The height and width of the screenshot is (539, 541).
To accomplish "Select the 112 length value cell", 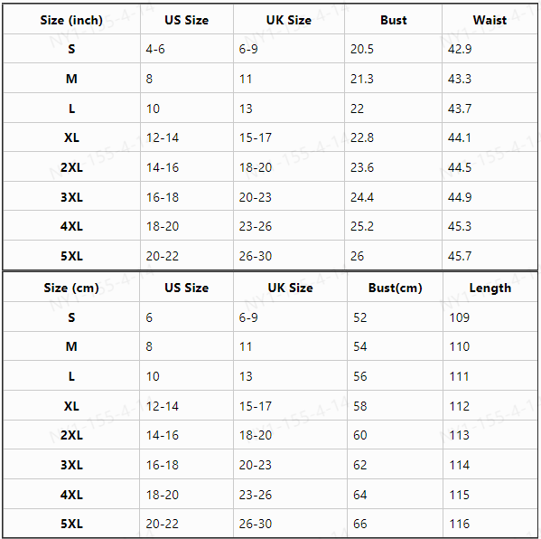I will 490,405.
